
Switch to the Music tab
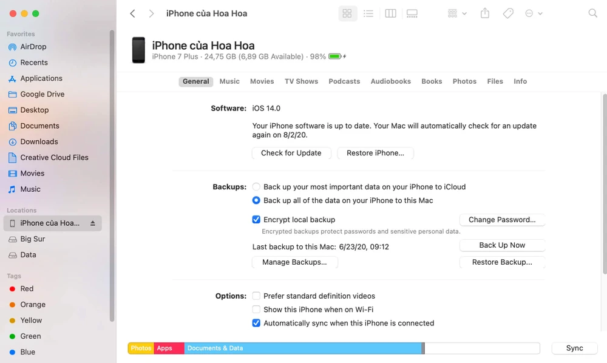[x=229, y=81]
